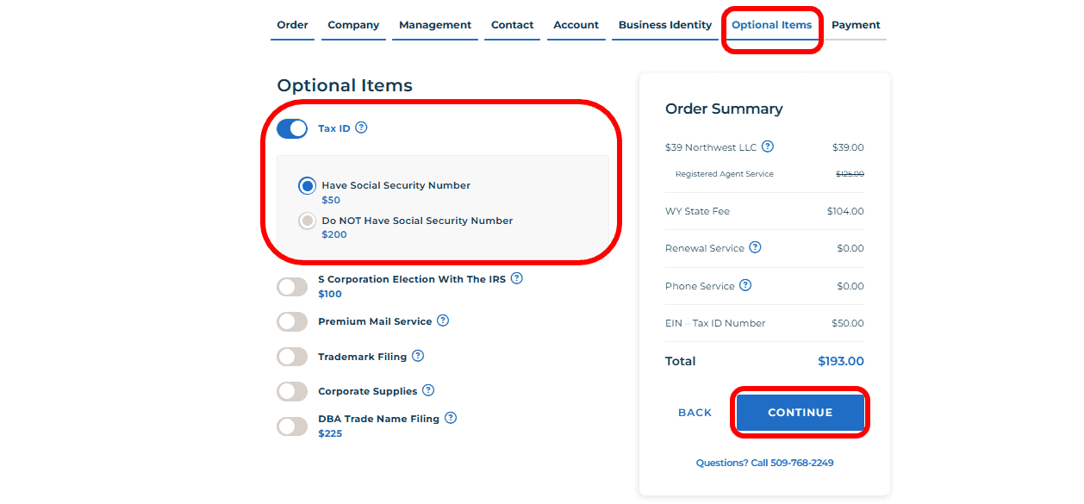This screenshot has width=1084, height=504.
Task: Turn on Premium Mail Service toggle
Action: point(292,321)
